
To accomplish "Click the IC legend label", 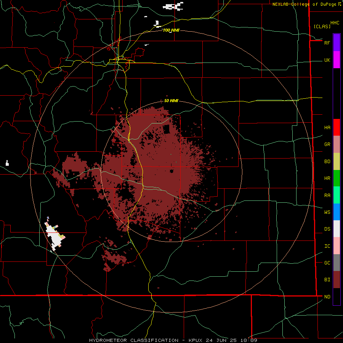I will pos(327,246).
